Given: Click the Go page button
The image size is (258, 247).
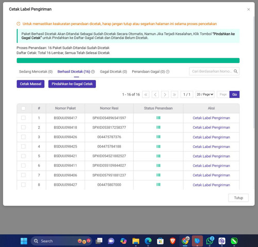Looking at the screenshot, I should pos(234,94).
